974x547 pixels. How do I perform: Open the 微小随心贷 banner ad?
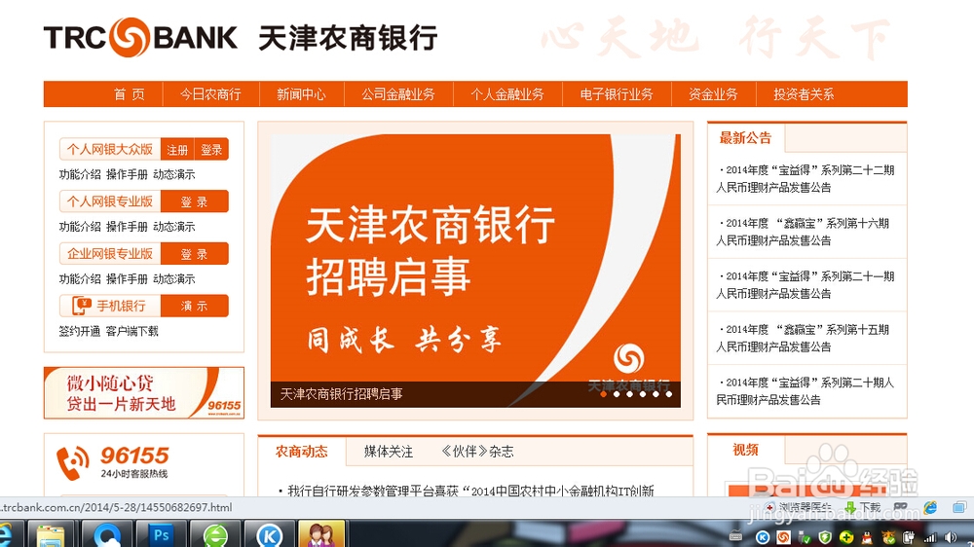click(x=144, y=393)
